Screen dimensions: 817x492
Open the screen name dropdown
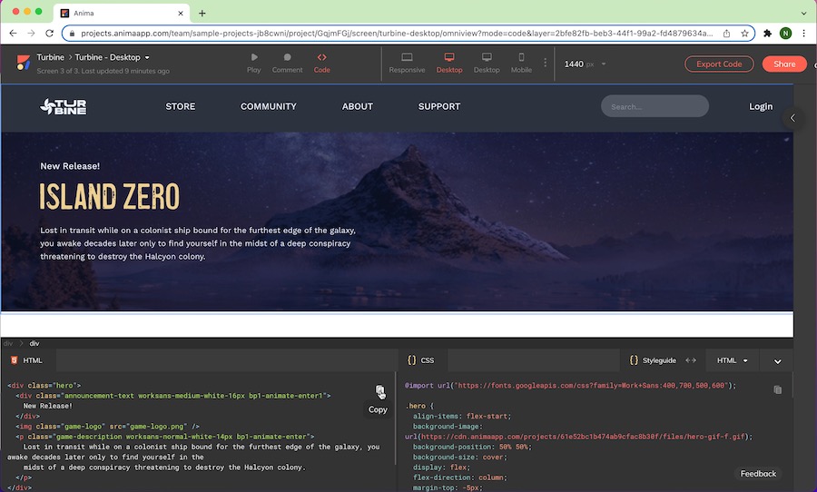click(146, 58)
